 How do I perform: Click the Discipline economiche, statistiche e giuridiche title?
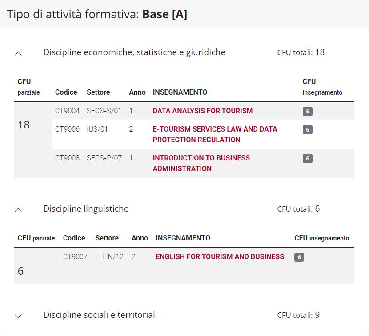(134, 52)
